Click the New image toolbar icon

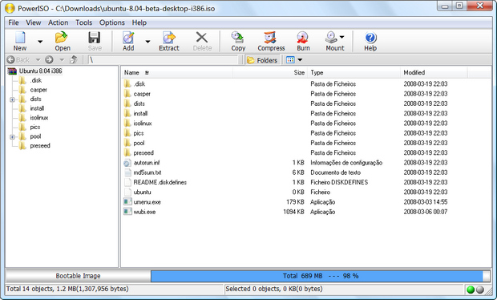[20, 38]
